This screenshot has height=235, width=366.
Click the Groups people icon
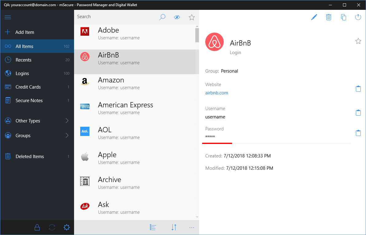[x=8, y=135]
